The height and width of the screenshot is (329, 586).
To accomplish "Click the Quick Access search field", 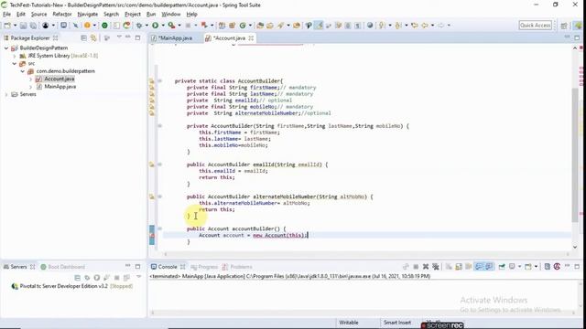I will tap(535, 26).
